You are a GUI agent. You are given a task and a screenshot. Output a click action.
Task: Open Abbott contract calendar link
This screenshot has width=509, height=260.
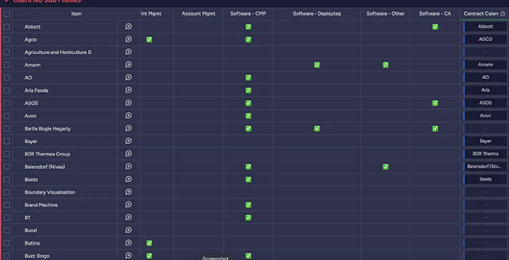click(485, 26)
